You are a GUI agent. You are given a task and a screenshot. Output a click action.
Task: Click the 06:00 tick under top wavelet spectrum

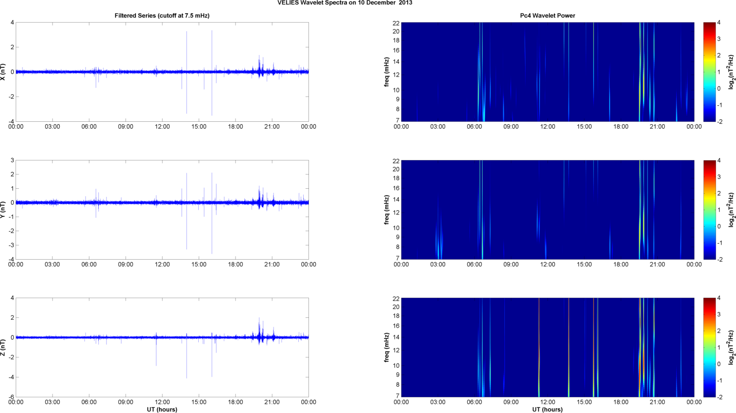474,127
